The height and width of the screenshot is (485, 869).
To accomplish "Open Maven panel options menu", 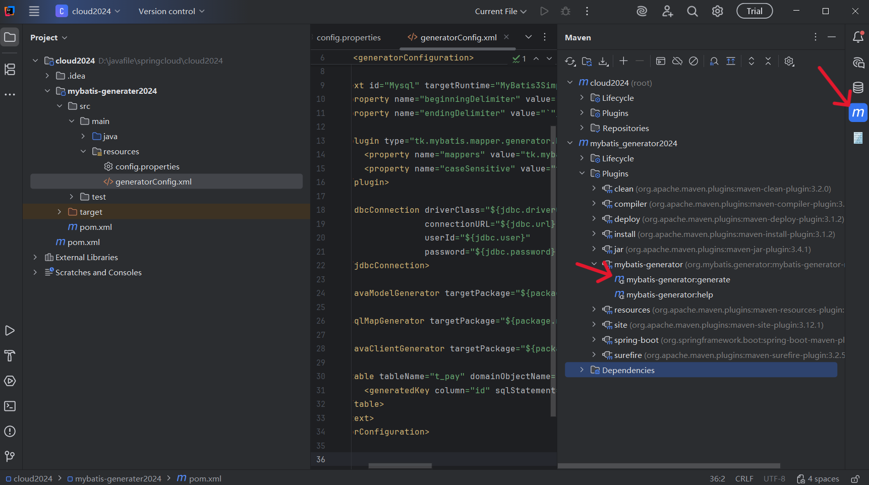I will point(816,37).
